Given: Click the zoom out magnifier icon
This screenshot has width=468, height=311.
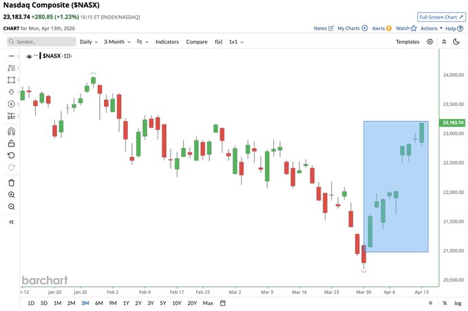Looking at the screenshot, I should pos(11,206).
